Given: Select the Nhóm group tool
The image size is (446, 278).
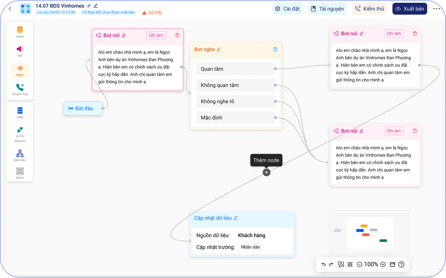Looking at the screenshot, I should point(20,173).
